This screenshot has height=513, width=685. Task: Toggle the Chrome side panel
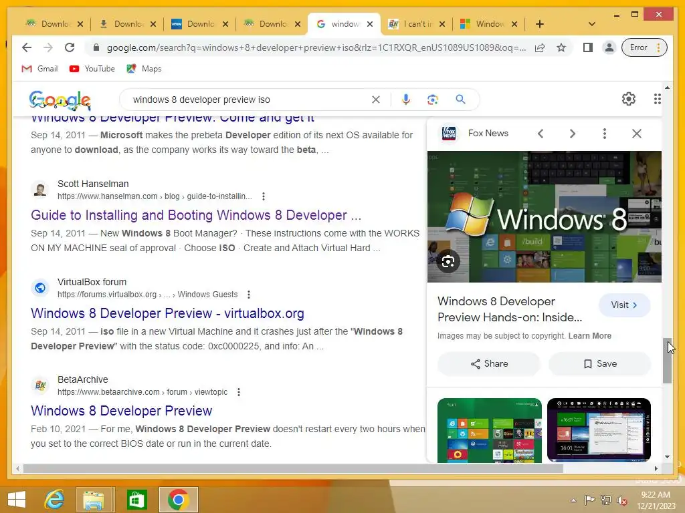587,47
